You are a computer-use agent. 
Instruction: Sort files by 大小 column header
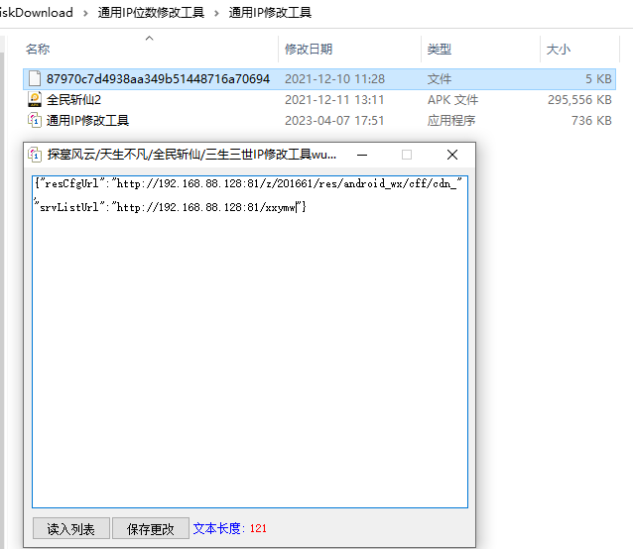[x=559, y=50]
